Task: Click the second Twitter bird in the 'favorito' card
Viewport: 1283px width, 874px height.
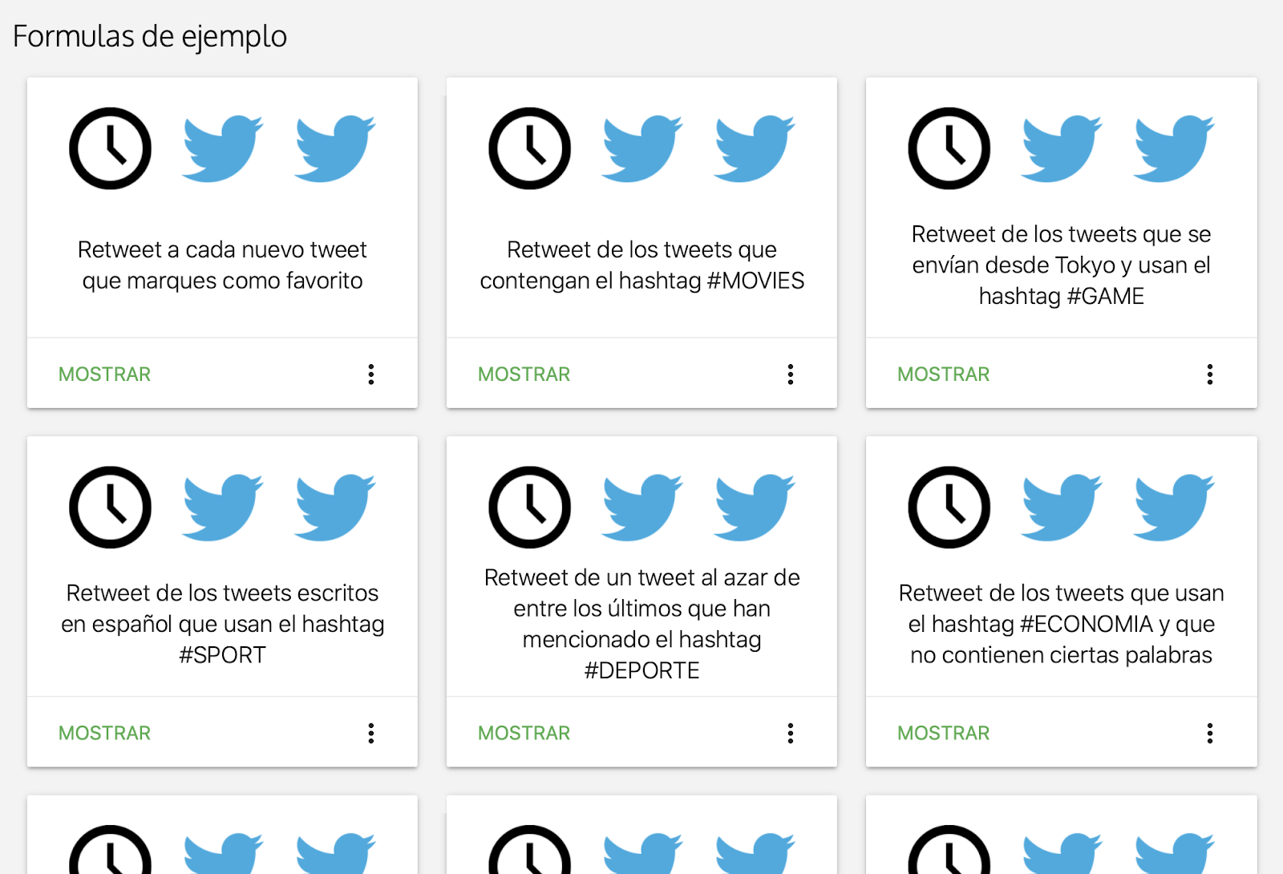Action: click(x=334, y=148)
